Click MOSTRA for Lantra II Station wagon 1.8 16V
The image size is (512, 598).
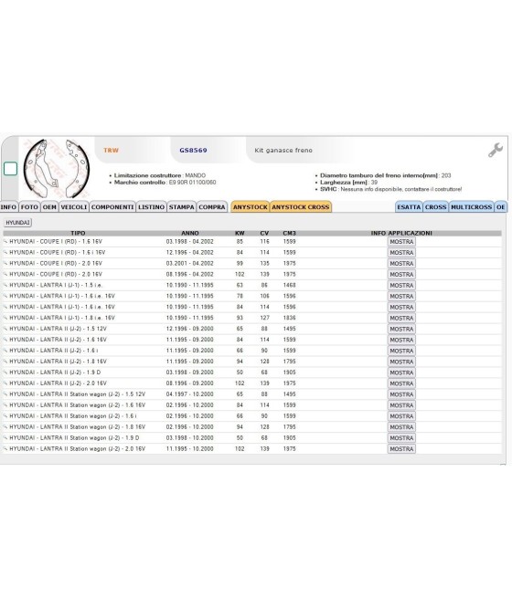[x=401, y=427]
